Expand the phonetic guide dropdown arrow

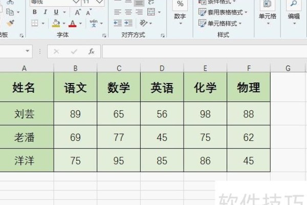pos(101,24)
